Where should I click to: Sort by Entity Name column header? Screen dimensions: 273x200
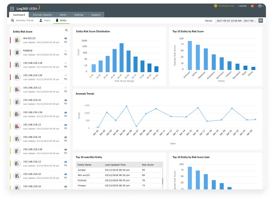point(85,165)
